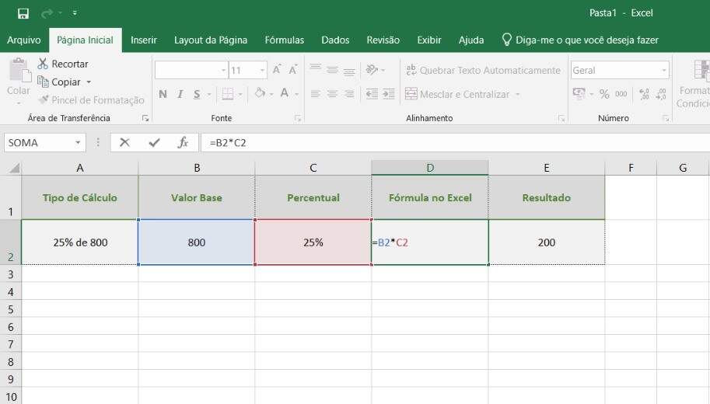Screen dimensions: 710x404
Task: Open the Ajuda tab
Action: click(x=471, y=40)
